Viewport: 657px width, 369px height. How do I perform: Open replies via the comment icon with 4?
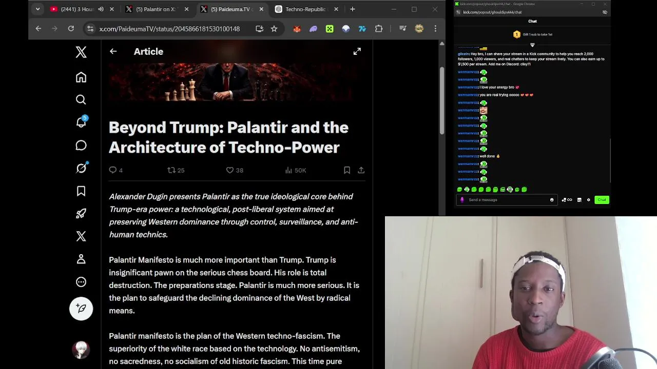pos(116,170)
